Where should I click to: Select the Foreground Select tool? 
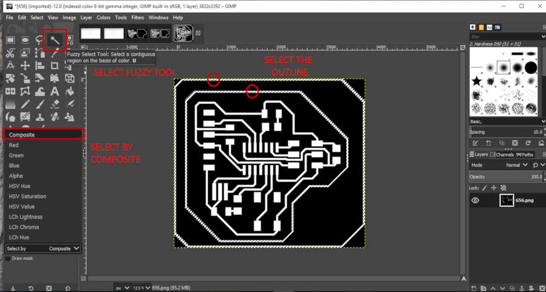pos(25,53)
